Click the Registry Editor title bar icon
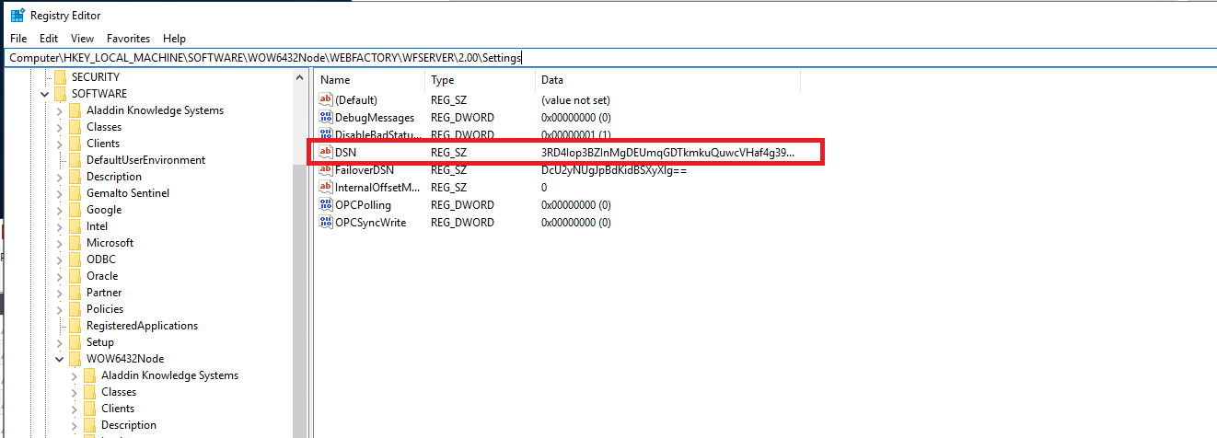This screenshot has width=1217, height=438. (x=17, y=15)
